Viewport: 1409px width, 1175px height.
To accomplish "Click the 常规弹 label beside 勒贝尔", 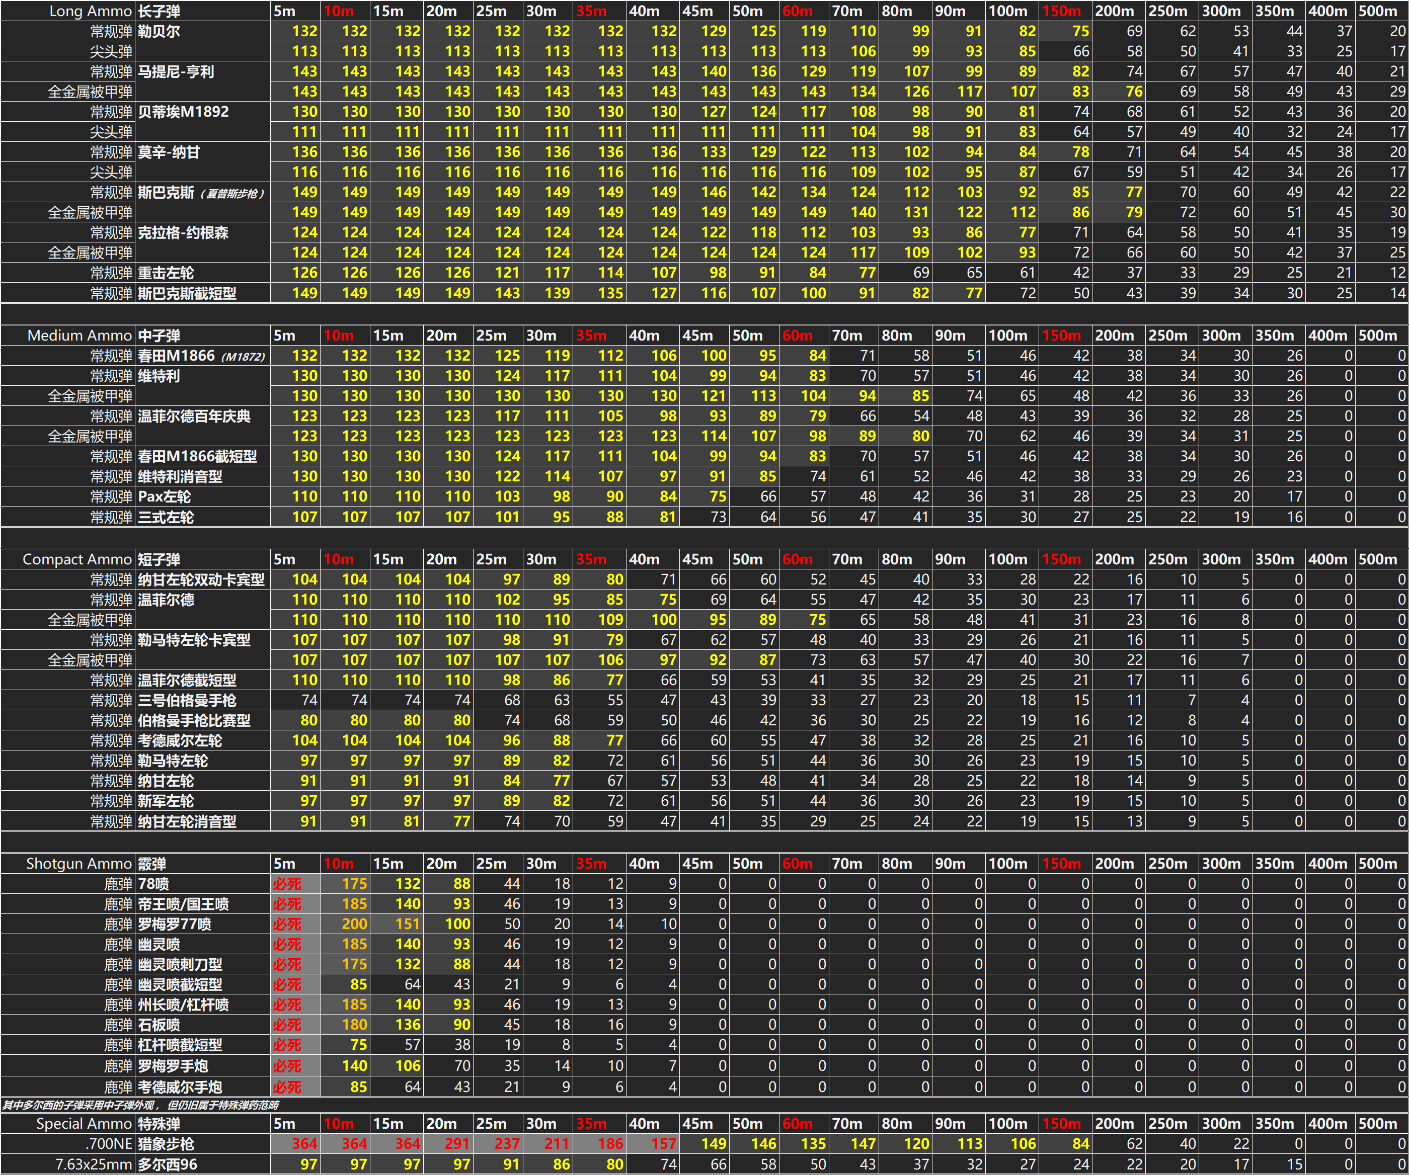I will 111,31.
